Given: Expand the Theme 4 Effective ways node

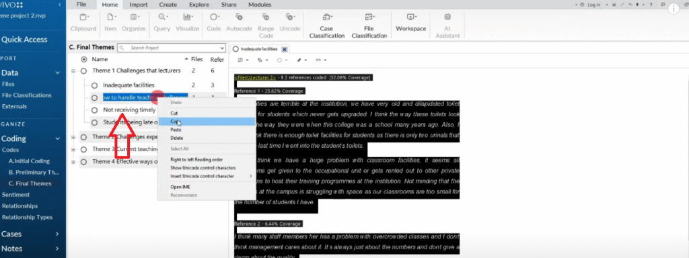Looking at the screenshot, I should pyautogui.click(x=73, y=161).
